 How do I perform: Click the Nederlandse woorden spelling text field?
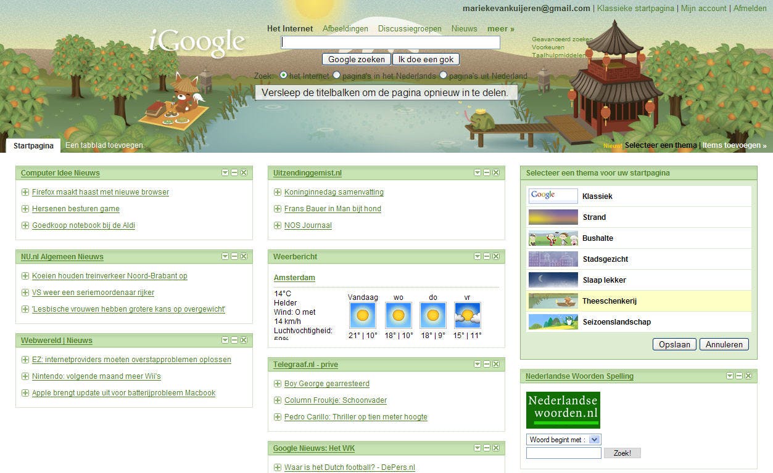click(x=564, y=453)
